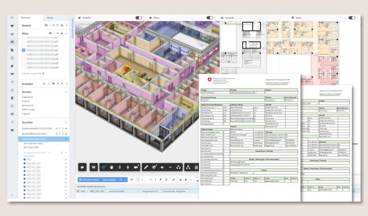368x216 pixels.
Task: Collapse the Pläne section chevron
Action: pos(66,34)
